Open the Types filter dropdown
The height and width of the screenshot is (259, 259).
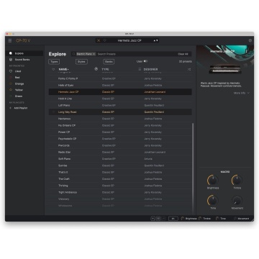coord(54,62)
